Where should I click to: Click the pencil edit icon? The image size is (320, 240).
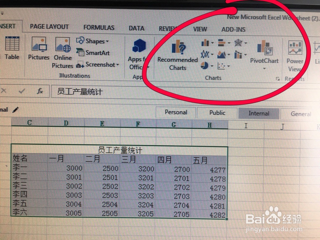[15, 110]
